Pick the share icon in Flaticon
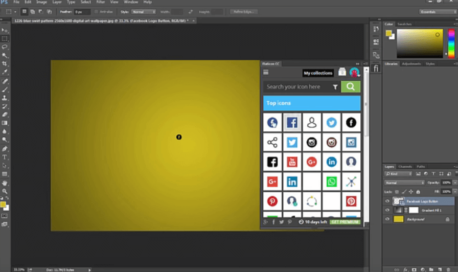The image size is (458, 272). click(272, 142)
